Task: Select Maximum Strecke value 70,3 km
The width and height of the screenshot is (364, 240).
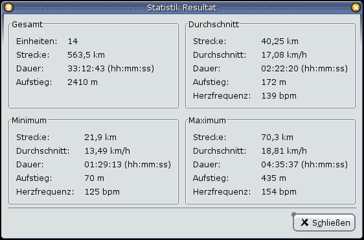Action: 277,138
